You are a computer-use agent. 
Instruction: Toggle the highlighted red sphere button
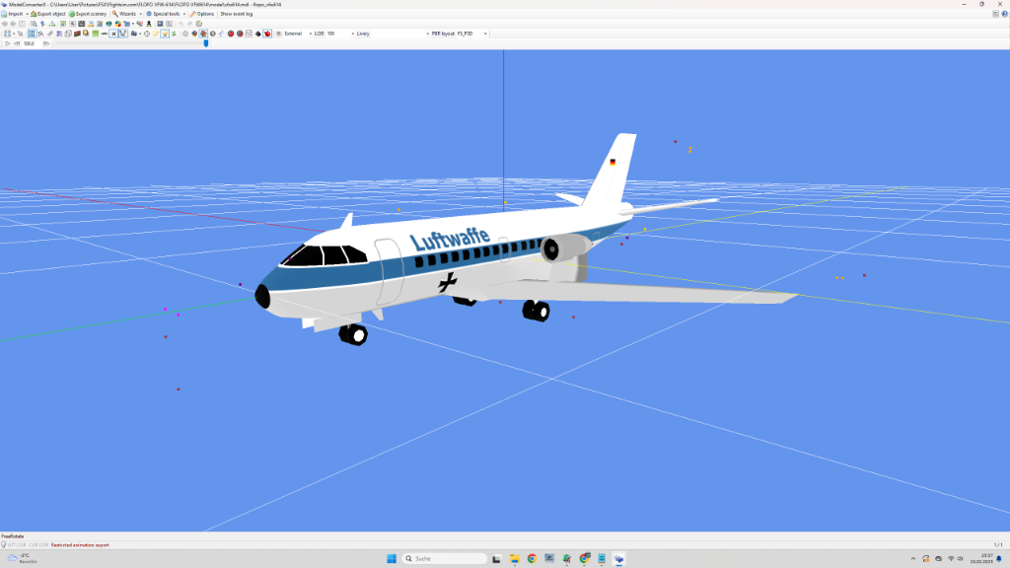click(267, 34)
